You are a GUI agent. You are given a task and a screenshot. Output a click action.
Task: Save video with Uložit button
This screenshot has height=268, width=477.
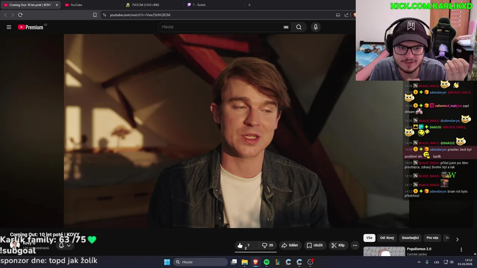point(315,245)
